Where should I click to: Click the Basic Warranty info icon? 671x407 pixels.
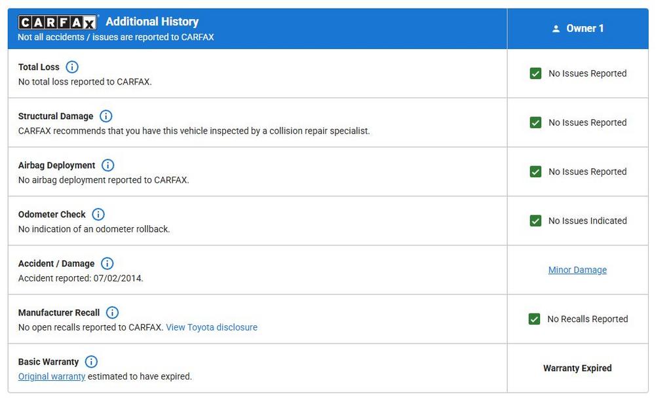(x=91, y=361)
